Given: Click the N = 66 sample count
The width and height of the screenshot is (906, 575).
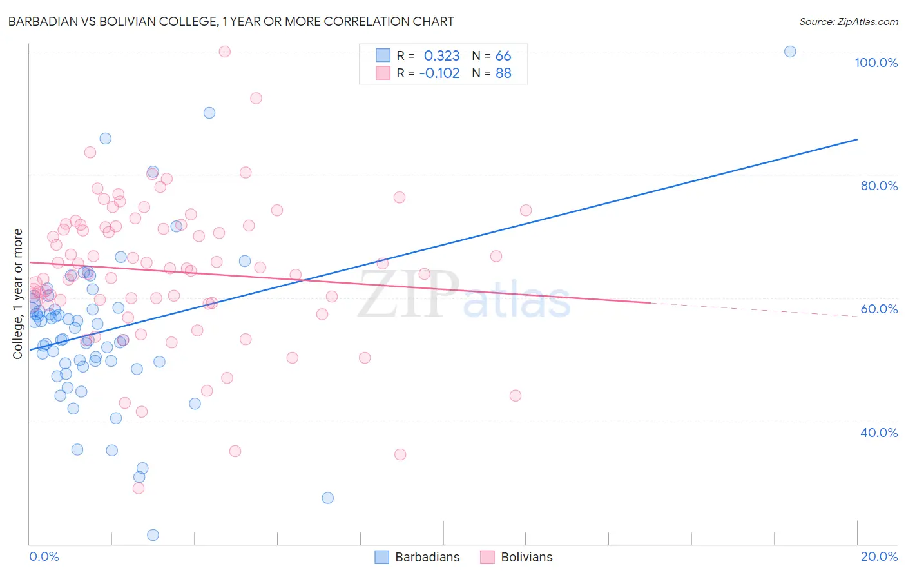Looking at the screenshot, I should pos(491,55).
